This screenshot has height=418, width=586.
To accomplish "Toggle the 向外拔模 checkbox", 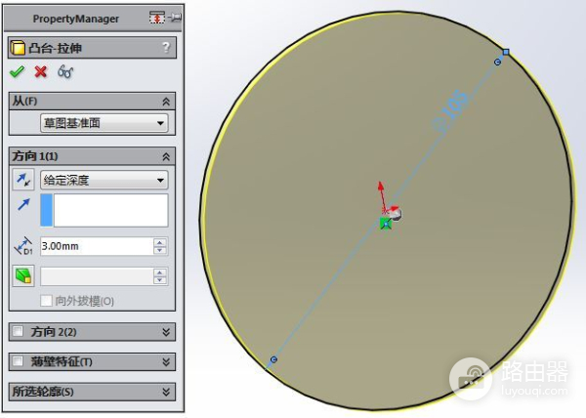I will (x=46, y=302).
